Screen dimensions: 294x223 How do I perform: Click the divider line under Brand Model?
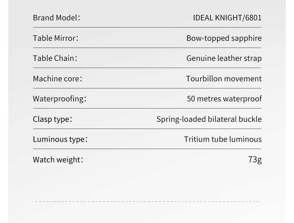[x=147, y=28]
